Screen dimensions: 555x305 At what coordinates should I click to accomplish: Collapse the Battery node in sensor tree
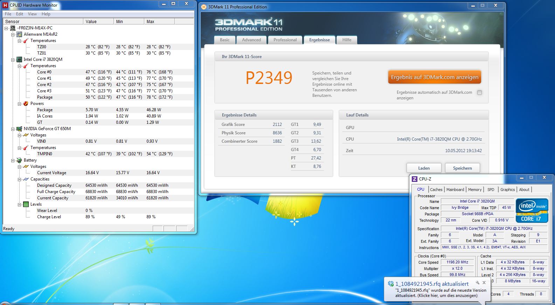(13, 160)
